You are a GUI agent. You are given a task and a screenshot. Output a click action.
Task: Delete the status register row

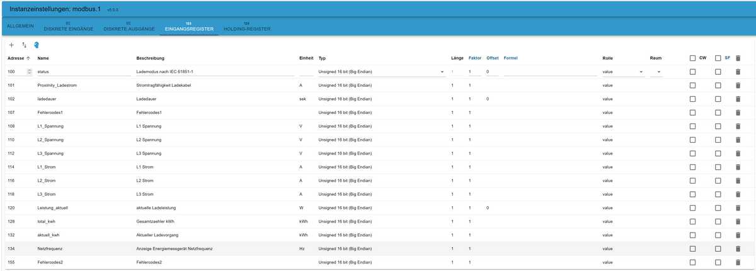pos(738,72)
